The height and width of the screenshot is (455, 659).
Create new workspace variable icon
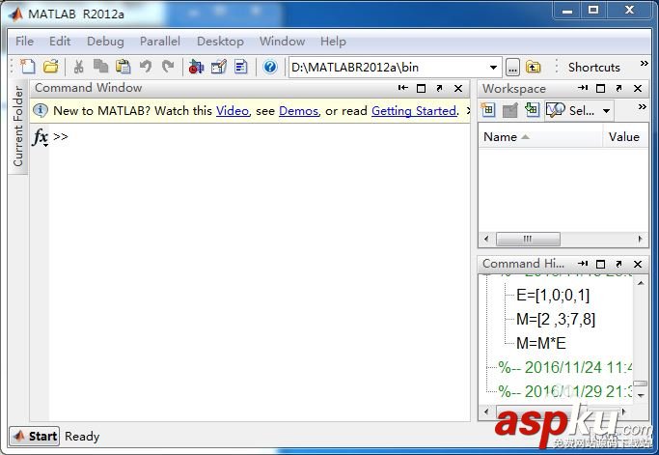[487, 110]
